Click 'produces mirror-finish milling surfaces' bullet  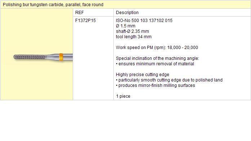(x=156, y=85)
